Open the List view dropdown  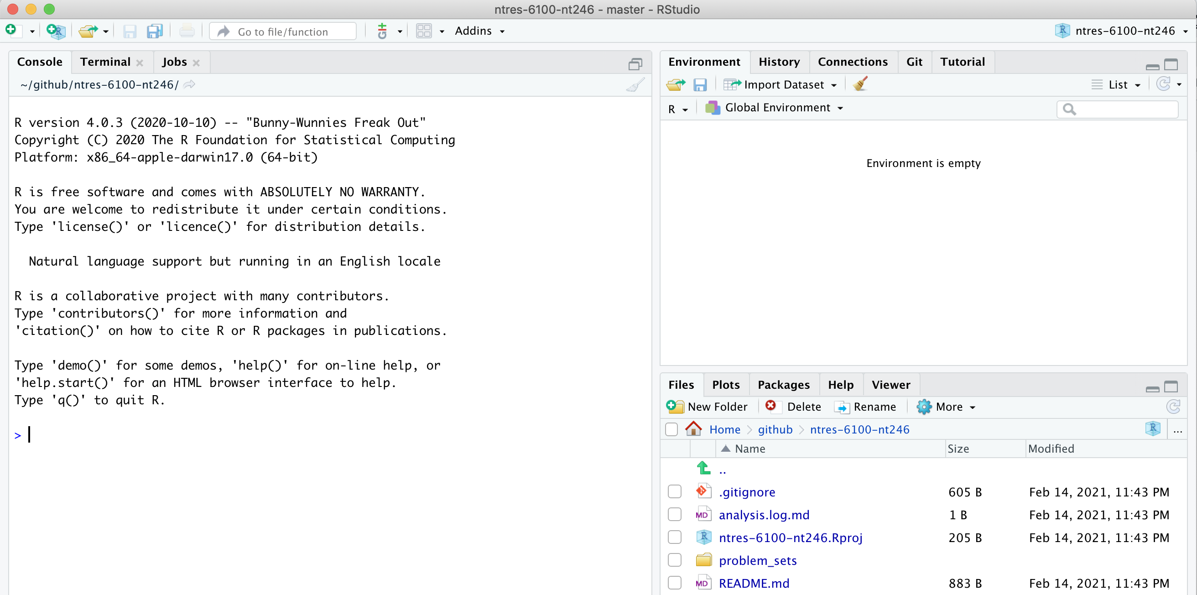[1116, 84]
